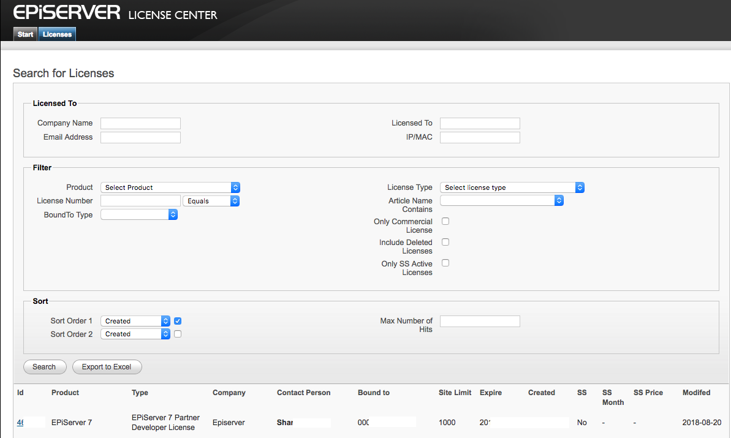
Task: Click the Bound to column header
Action: (373, 393)
